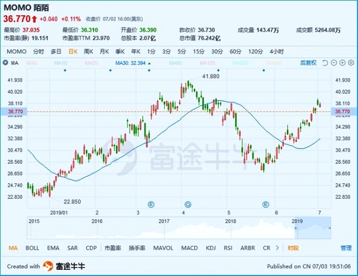358x276 pixels.
Task: Toggle MA60 moving average line
Action: pos(175,63)
